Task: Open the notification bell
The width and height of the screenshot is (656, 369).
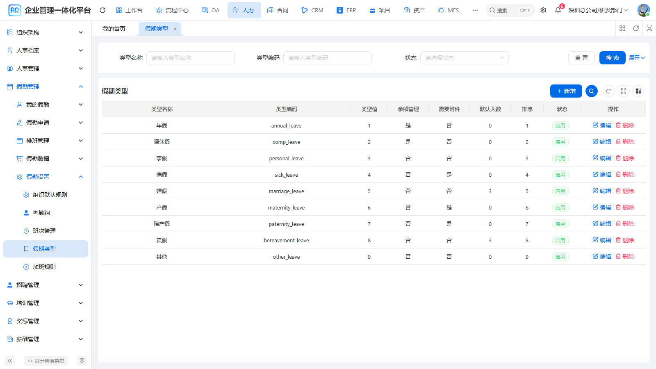Action: 558,10
